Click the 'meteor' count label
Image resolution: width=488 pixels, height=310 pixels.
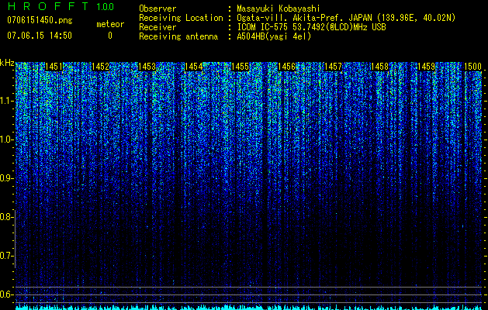(x=110, y=24)
